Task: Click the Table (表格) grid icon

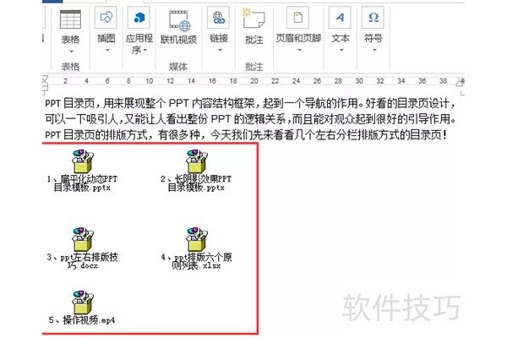Action: (x=70, y=19)
